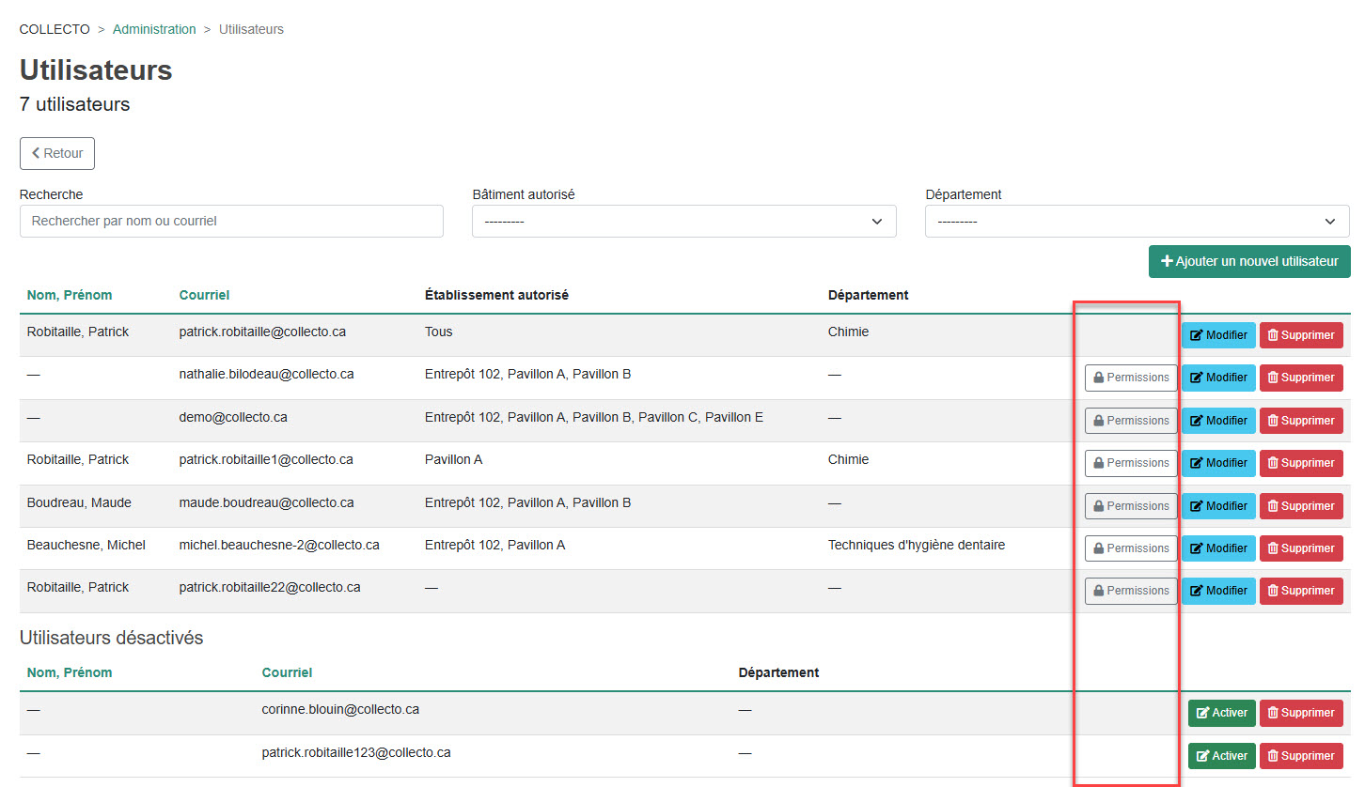Screen dimensions: 1365x787
Task: Expand the Bâtiment autorisé dropdown
Action: [683, 222]
